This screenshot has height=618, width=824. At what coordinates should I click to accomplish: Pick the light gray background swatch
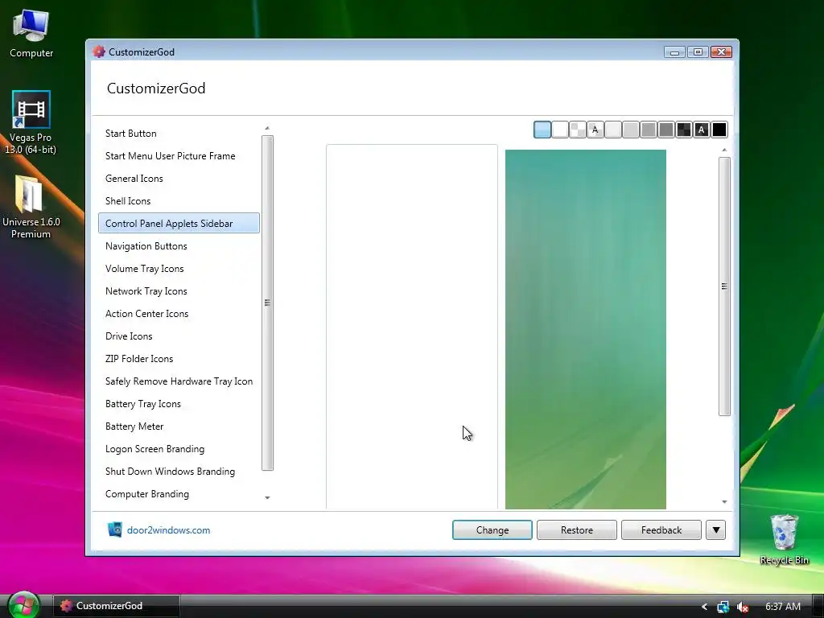point(631,130)
